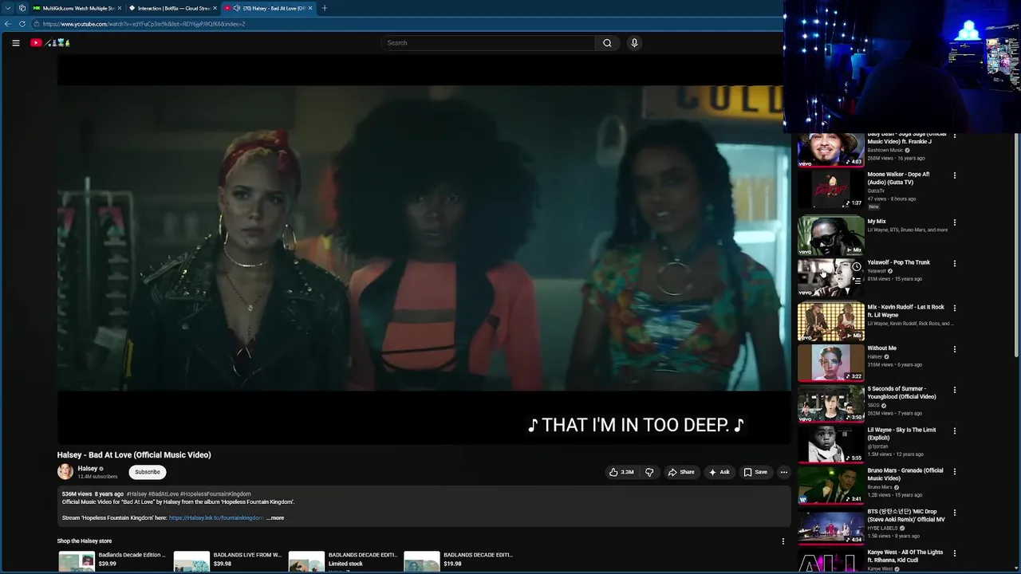
Task: Open the Ask AI button
Action: tap(719, 472)
